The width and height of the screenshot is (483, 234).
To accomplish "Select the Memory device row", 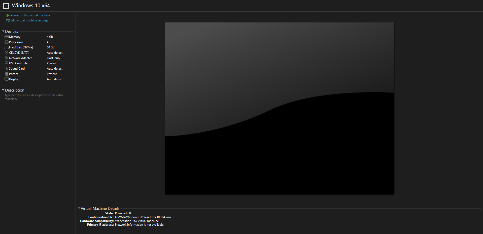I will (39, 37).
